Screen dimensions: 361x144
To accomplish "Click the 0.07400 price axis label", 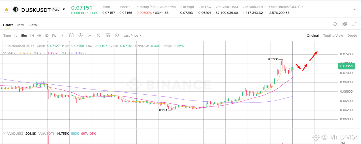I will coord(346,54).
